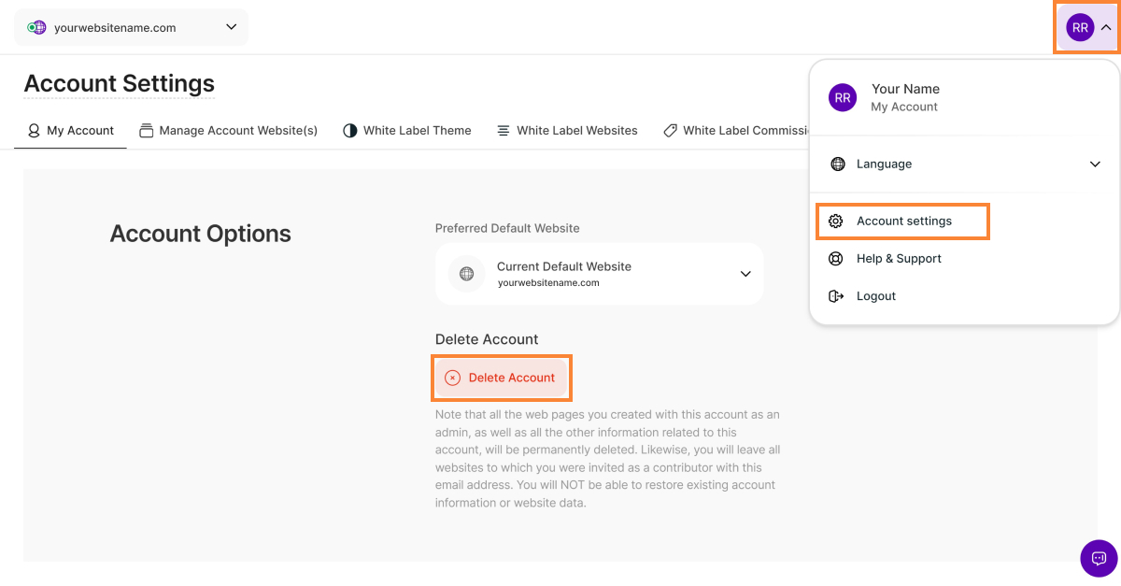This screenshot has height=586, width=1121.
Task: Click the lifebuoy Help & Support icon
Action: 836,259
